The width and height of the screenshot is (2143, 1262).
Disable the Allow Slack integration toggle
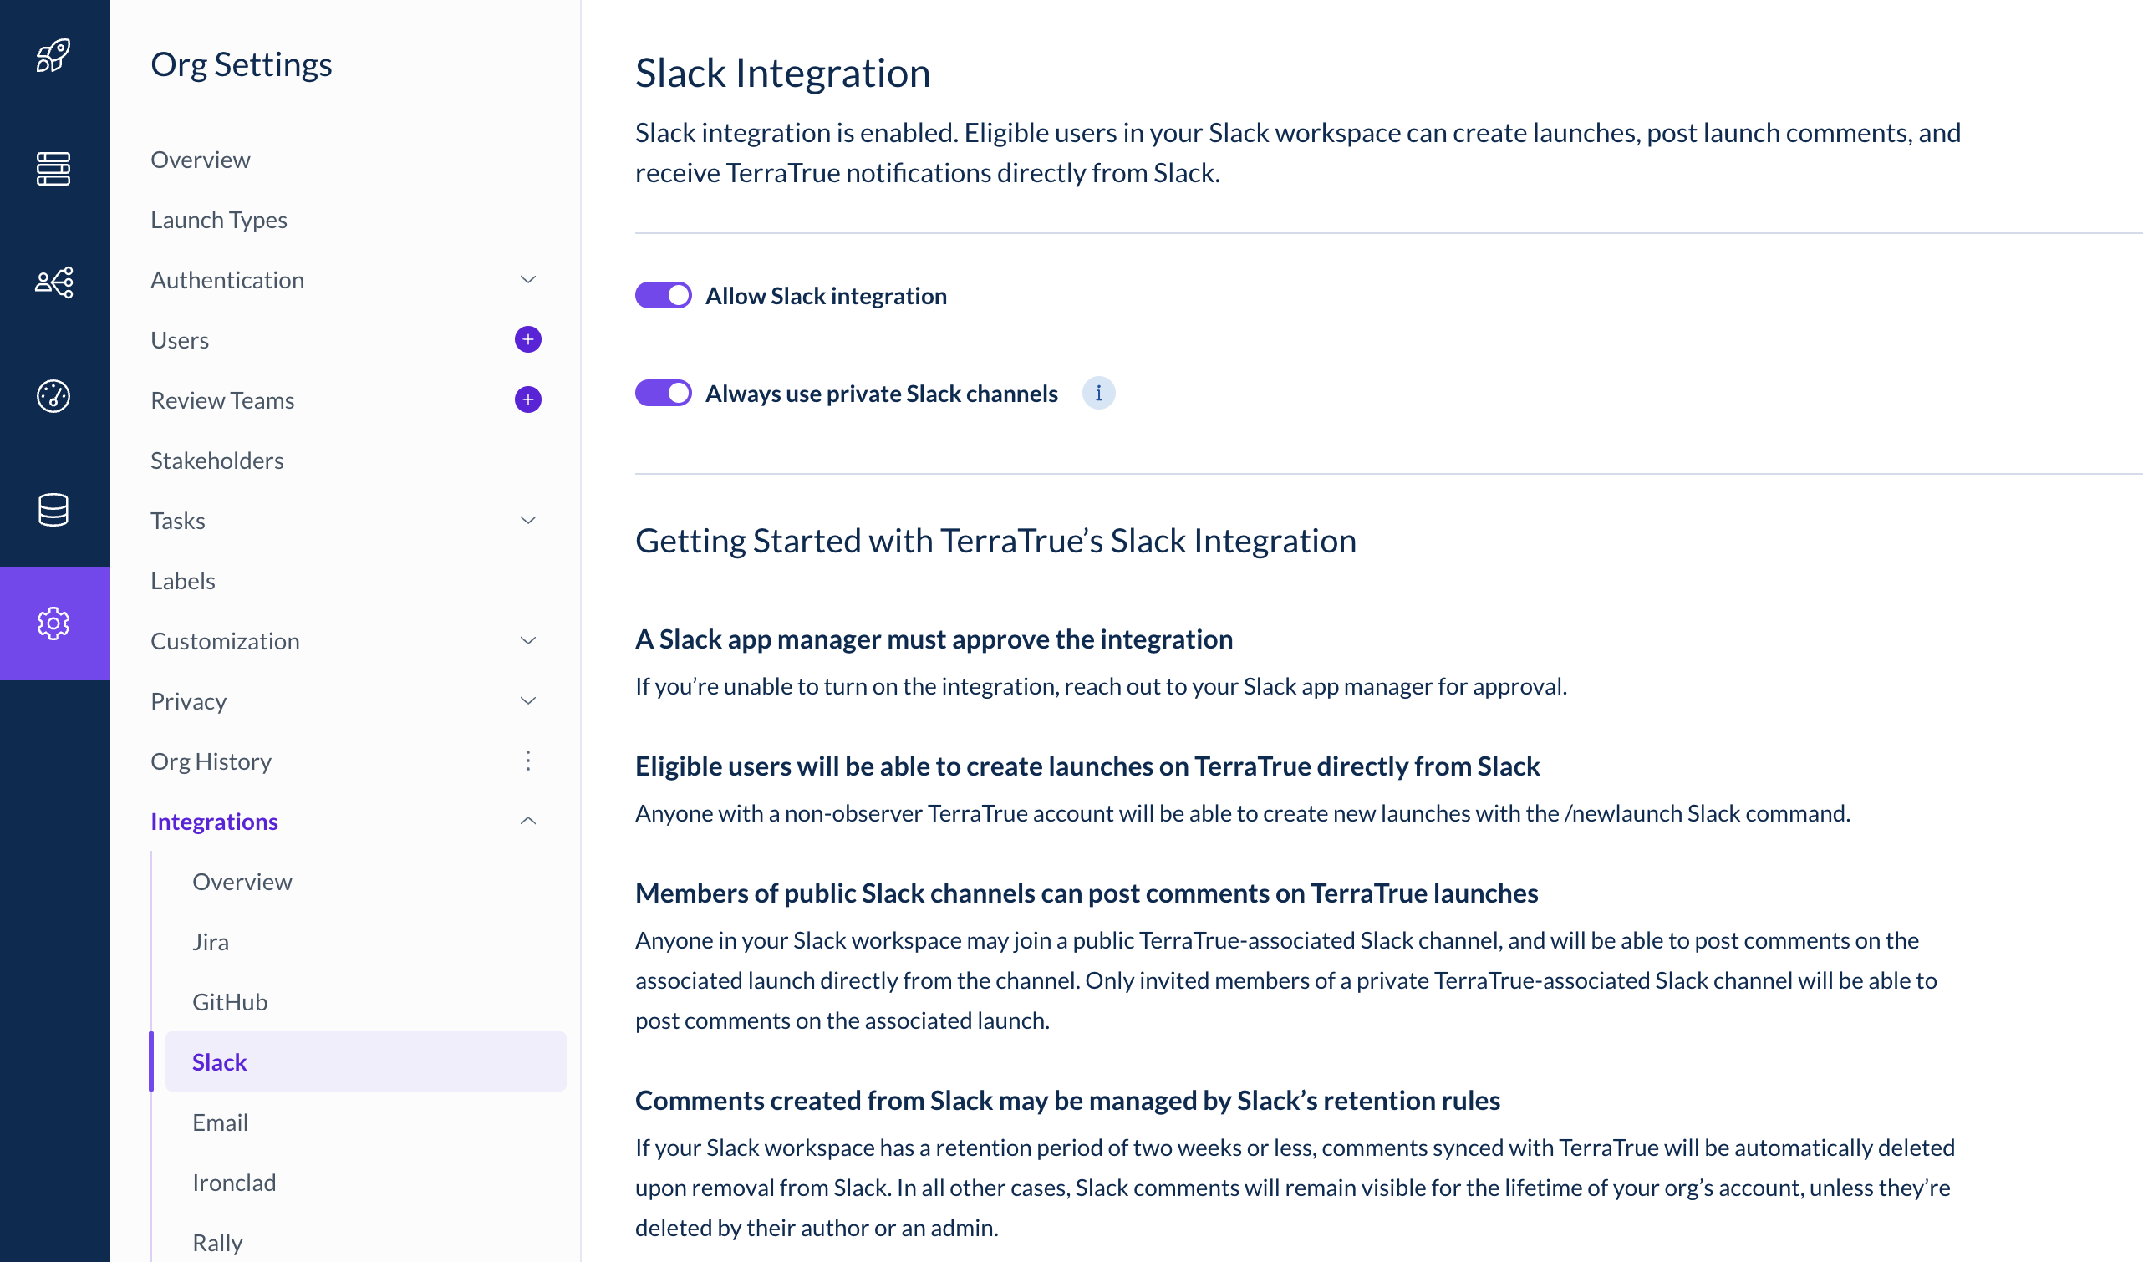[664, 296]
